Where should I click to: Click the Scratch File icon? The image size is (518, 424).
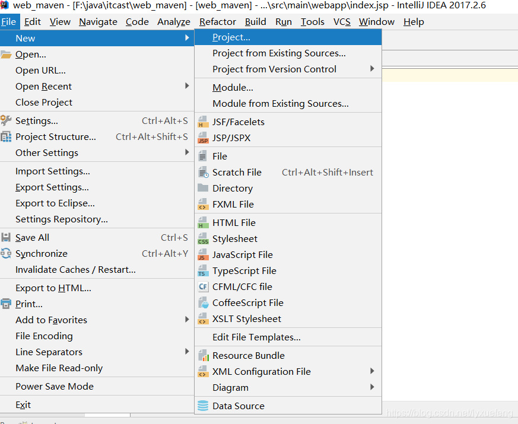203,173
